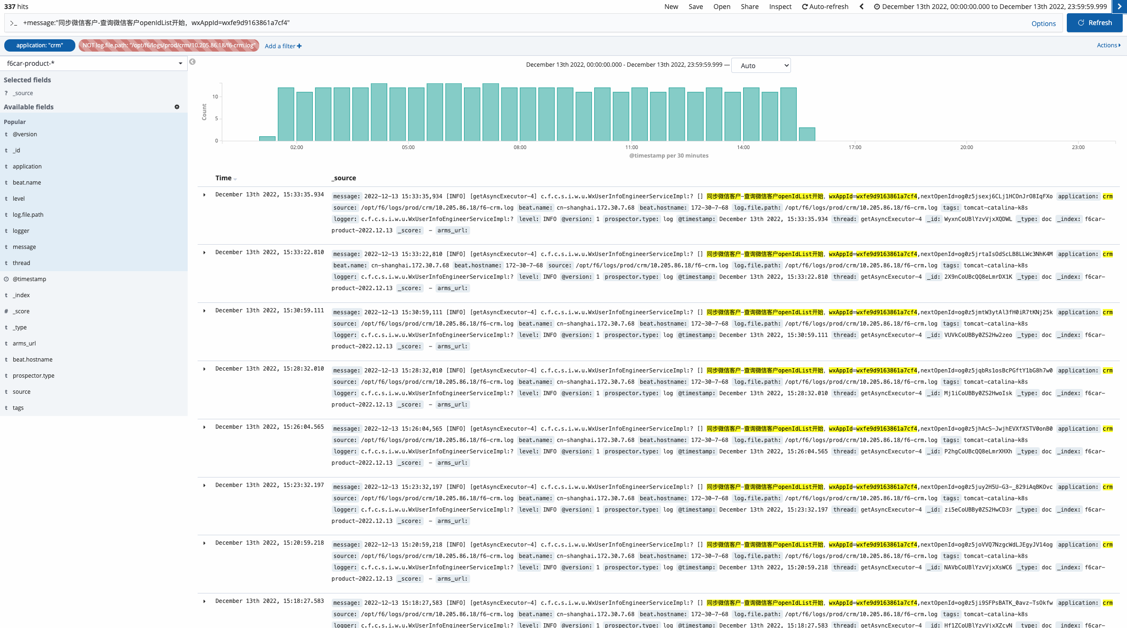Go to next time range arrow
The width and height of the screenshot is (1127, 628).
(1119, 7)
